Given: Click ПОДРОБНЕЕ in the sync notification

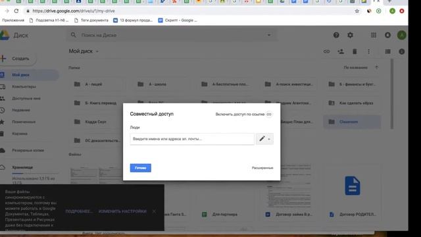Looking at the screenshot, I should 79,211.
